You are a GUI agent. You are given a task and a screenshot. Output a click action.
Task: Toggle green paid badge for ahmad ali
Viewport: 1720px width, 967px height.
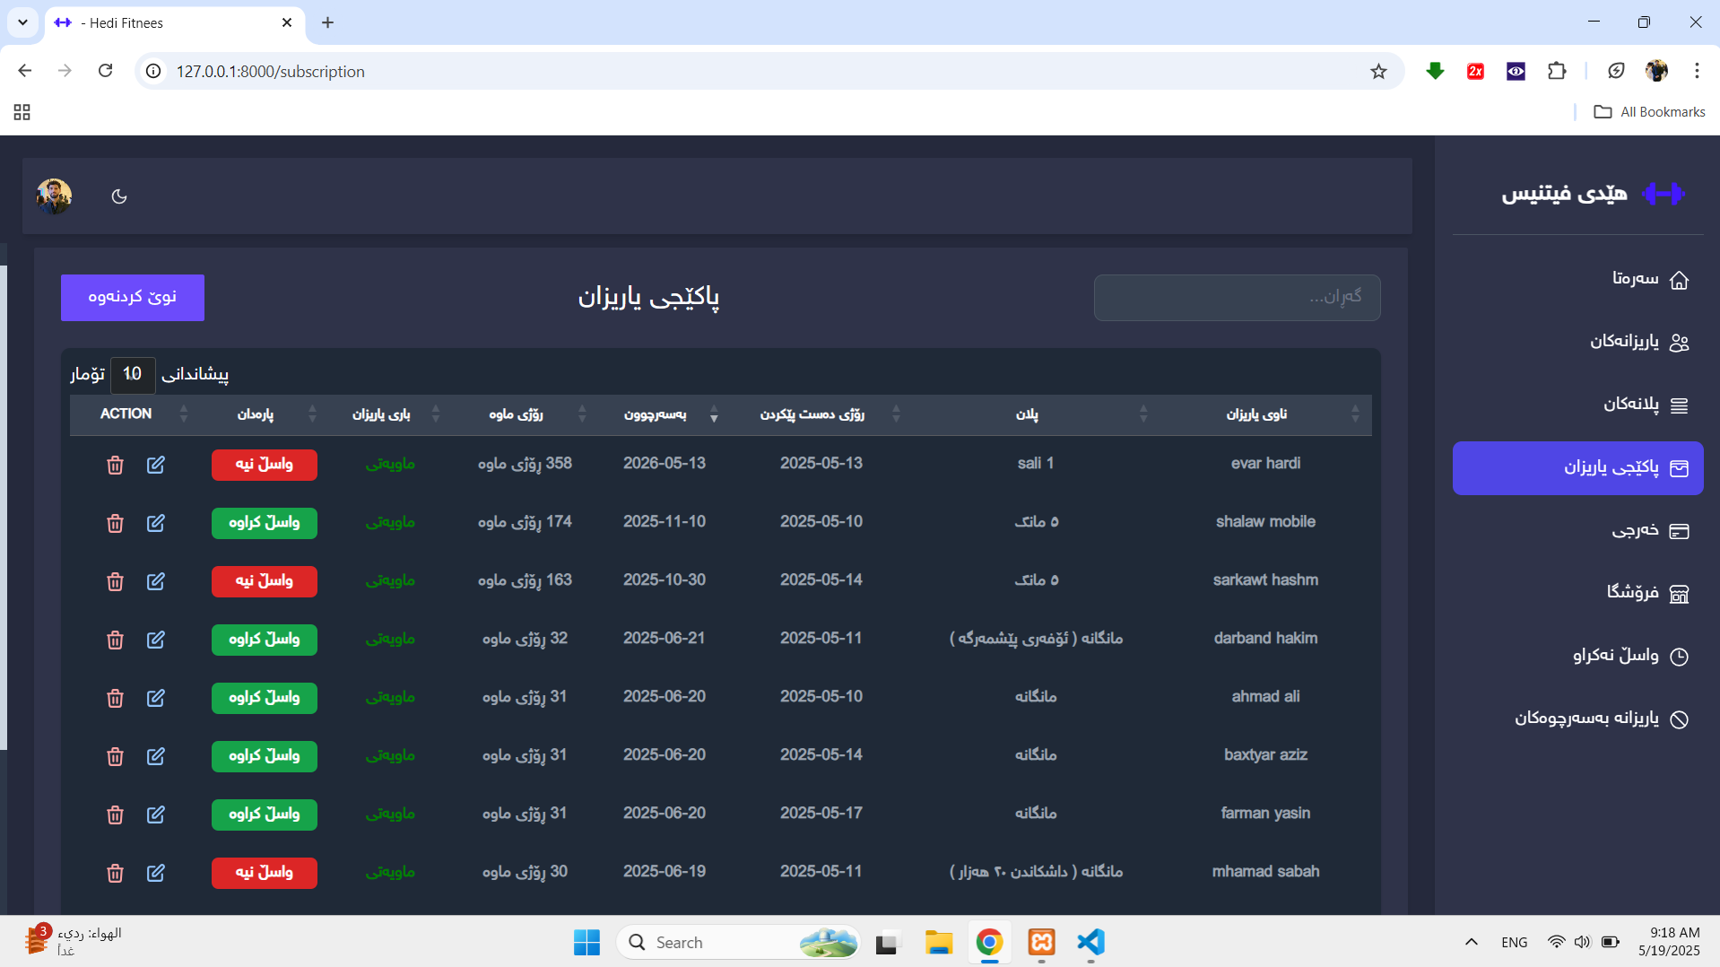click(x=264, y=698)
